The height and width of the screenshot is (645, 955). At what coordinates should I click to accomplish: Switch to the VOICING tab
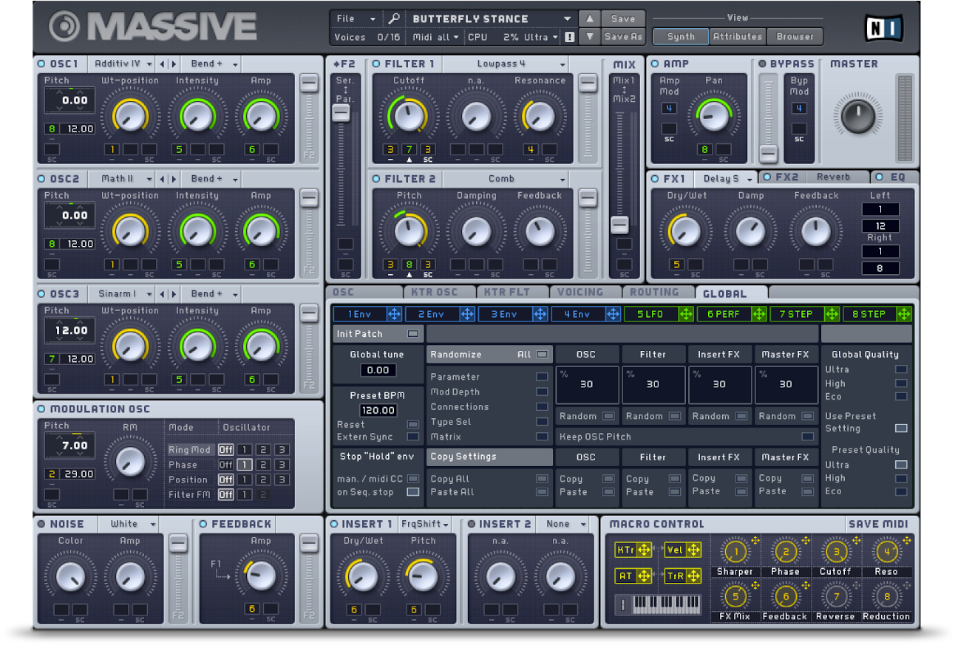pos(585,293)
